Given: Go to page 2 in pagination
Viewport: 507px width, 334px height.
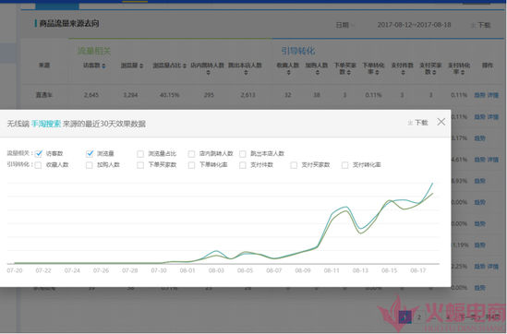Looking at the screenshot, I should (419, 316).
